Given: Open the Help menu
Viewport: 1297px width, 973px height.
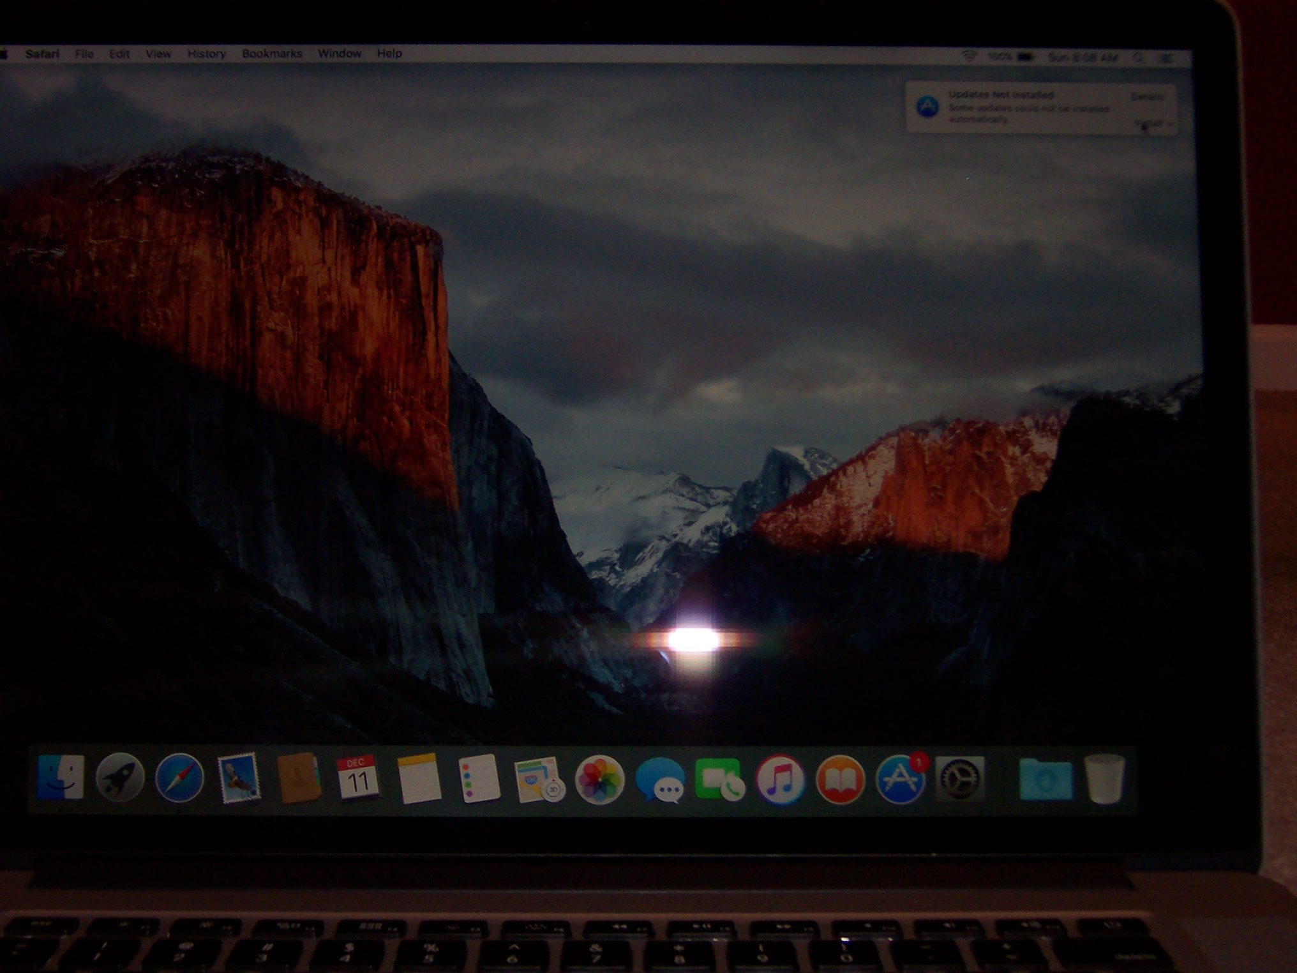Looking at the screenshot, I should click(389, 54).
